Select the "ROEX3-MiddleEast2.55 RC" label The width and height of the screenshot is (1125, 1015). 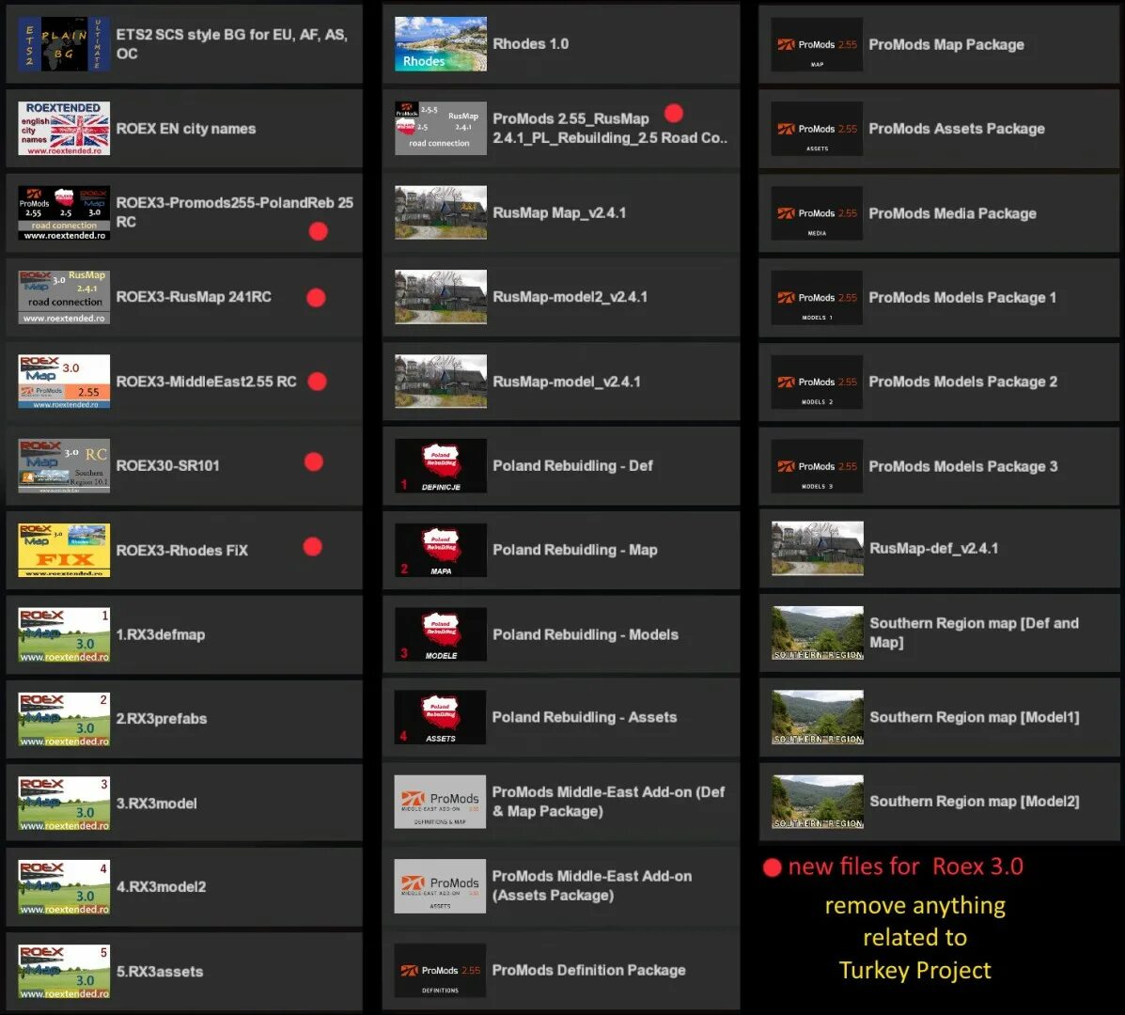click(x=206, y=382)
